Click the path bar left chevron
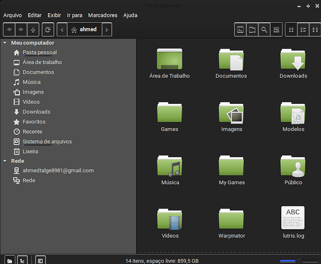Viewport: 321px width, 264px height. click(x=62, y=30)
